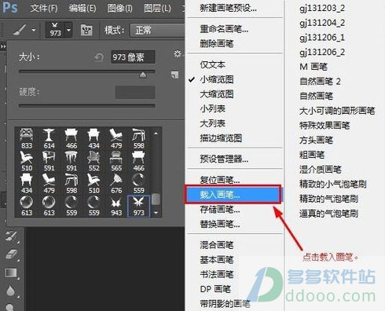
Task: Select the Brush tool icon in options bar
Action: (20, 30)
